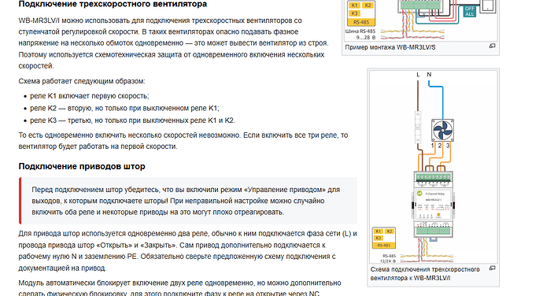
Task: Click paragraph starting 'Для привода штор используется'
Action: point(187,251)
